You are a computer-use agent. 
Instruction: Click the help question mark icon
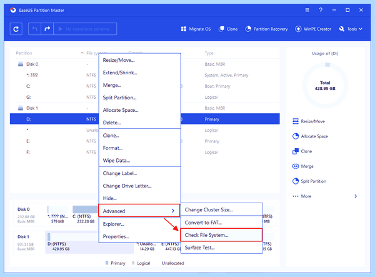click(x=321, y=10)
